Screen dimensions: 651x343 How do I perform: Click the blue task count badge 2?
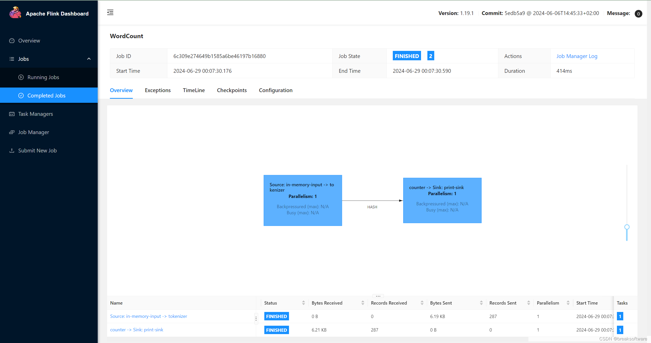point(430,56)
